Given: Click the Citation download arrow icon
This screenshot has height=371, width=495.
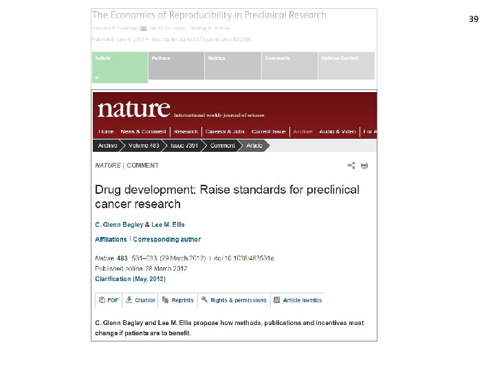Looking at the screenshot, I should (129, 300).
